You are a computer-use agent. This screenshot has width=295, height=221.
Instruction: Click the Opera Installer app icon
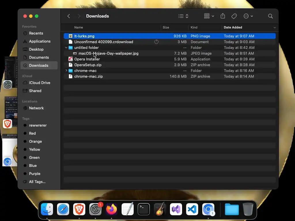click(71, 59)
